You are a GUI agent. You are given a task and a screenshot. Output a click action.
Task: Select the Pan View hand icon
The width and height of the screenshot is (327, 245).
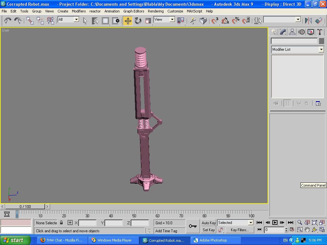click(307, 230)
